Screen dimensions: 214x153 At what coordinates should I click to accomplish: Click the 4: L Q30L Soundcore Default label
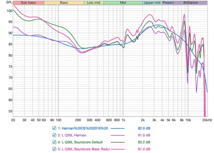coord(80,142)
